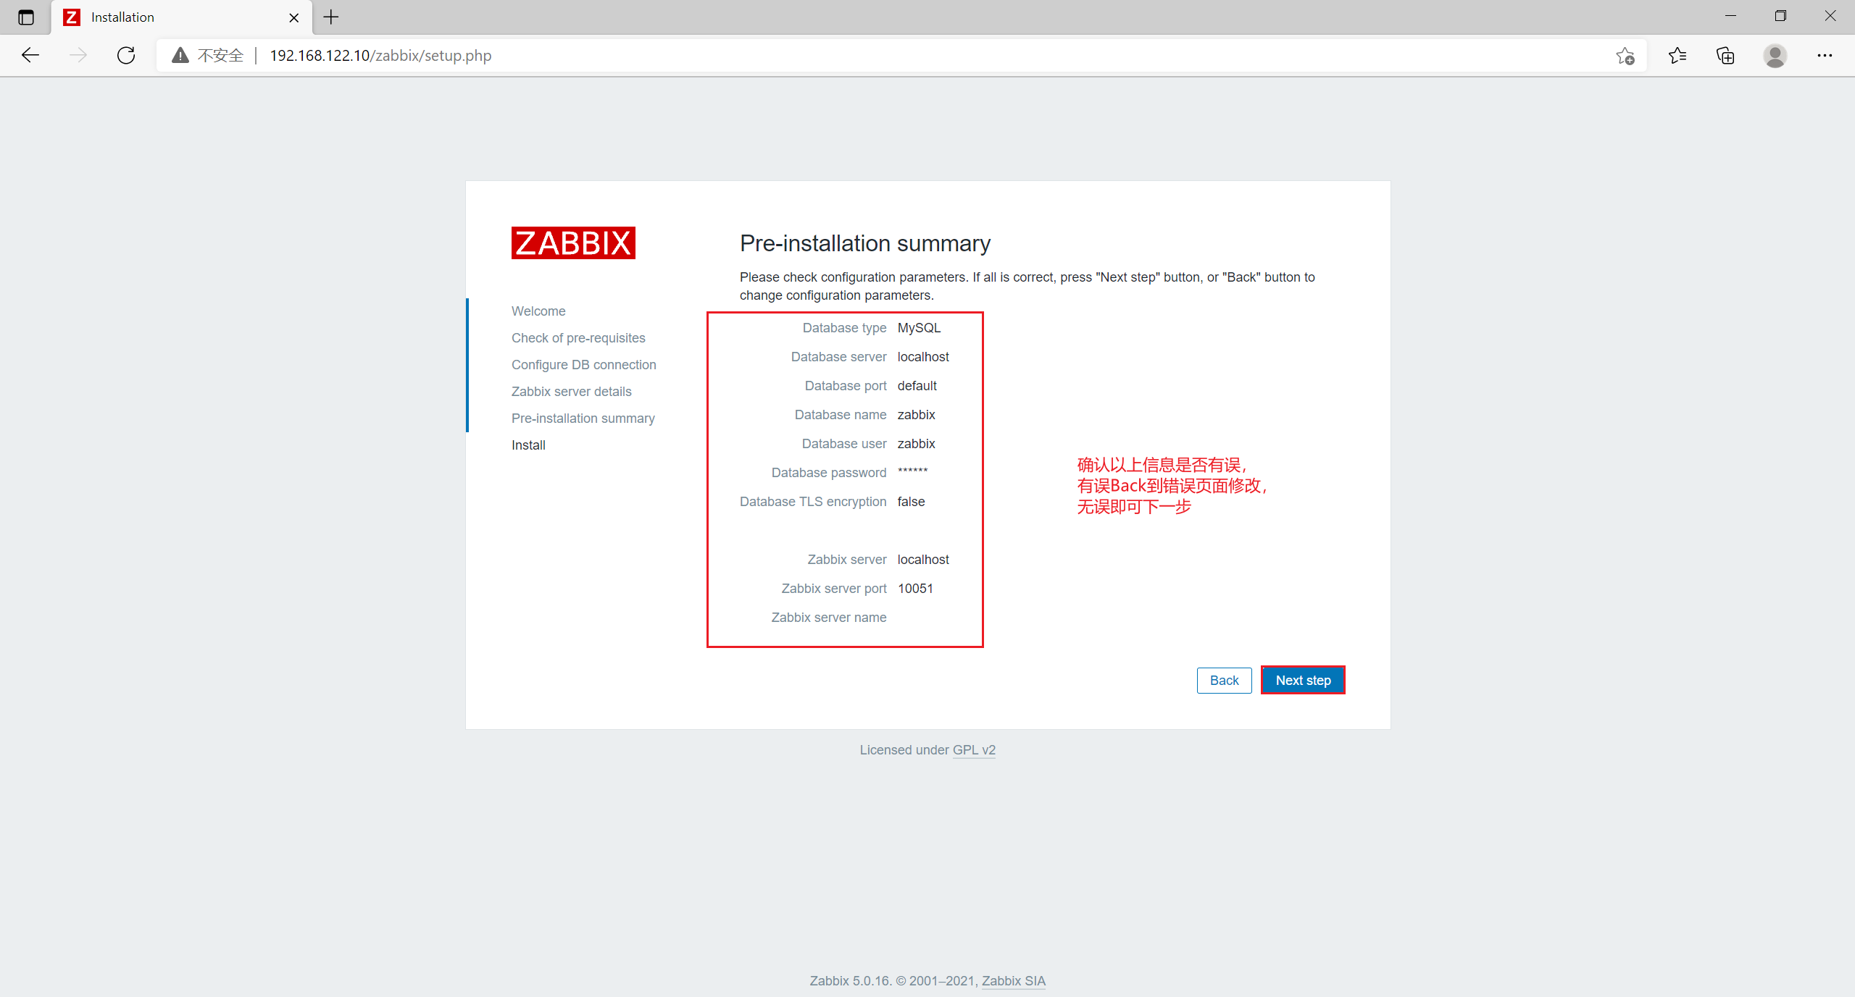
Task: Restore down the browser window
Action: click(x=1780, y=16)
